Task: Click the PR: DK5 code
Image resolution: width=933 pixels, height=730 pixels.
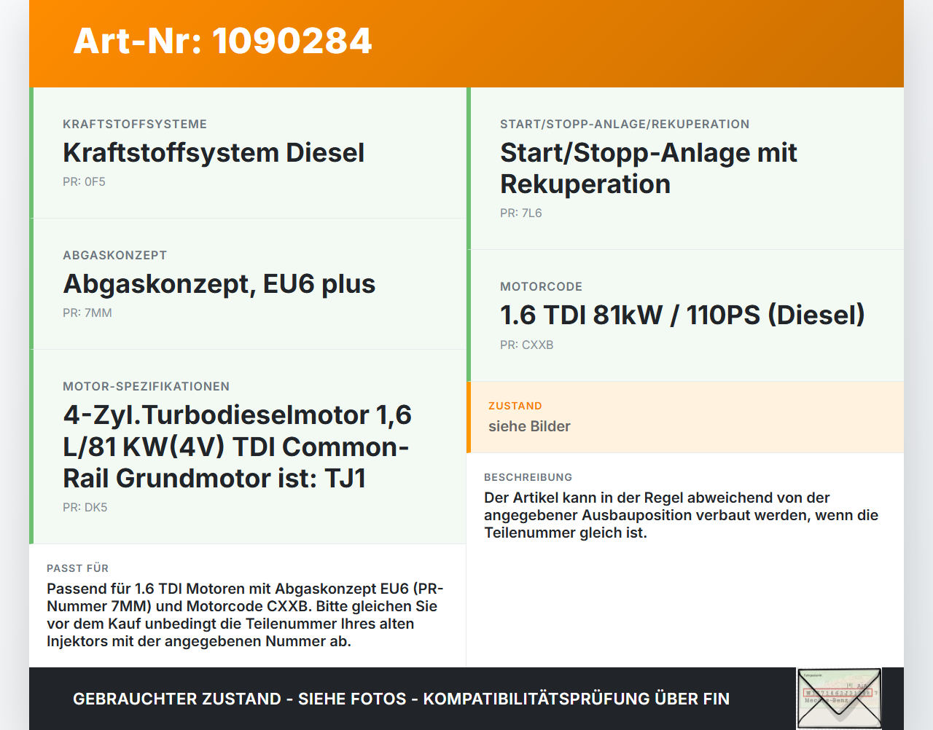Action: pos(85,508)
